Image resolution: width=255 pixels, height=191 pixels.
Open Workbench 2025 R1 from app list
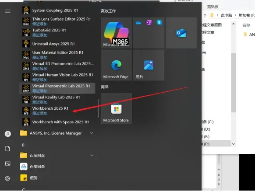pos(57,111)
